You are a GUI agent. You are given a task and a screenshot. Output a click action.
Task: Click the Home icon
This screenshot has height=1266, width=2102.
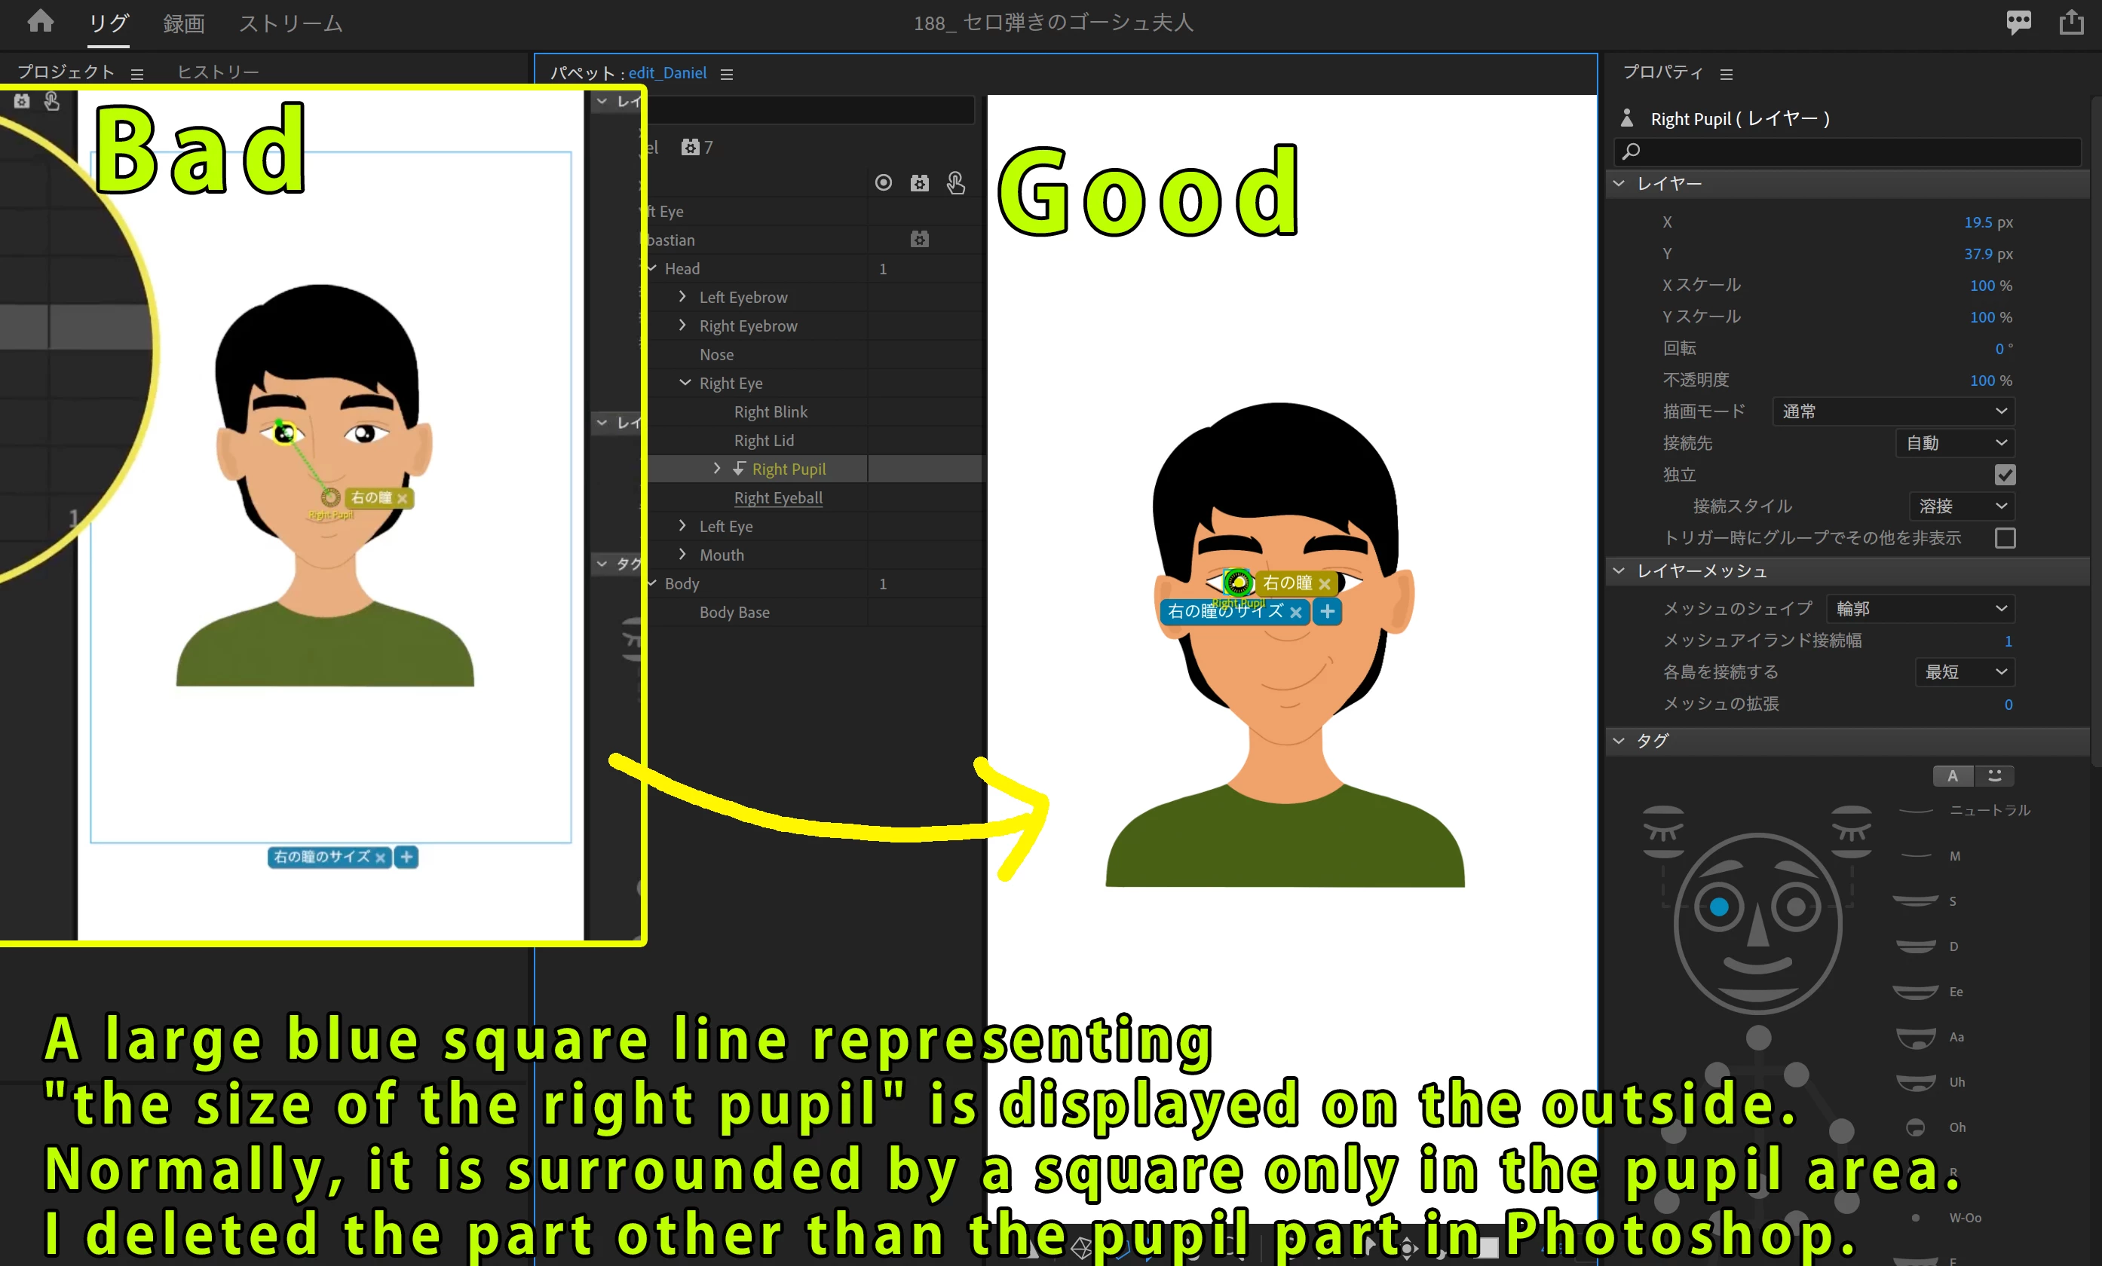pos(40,21)
